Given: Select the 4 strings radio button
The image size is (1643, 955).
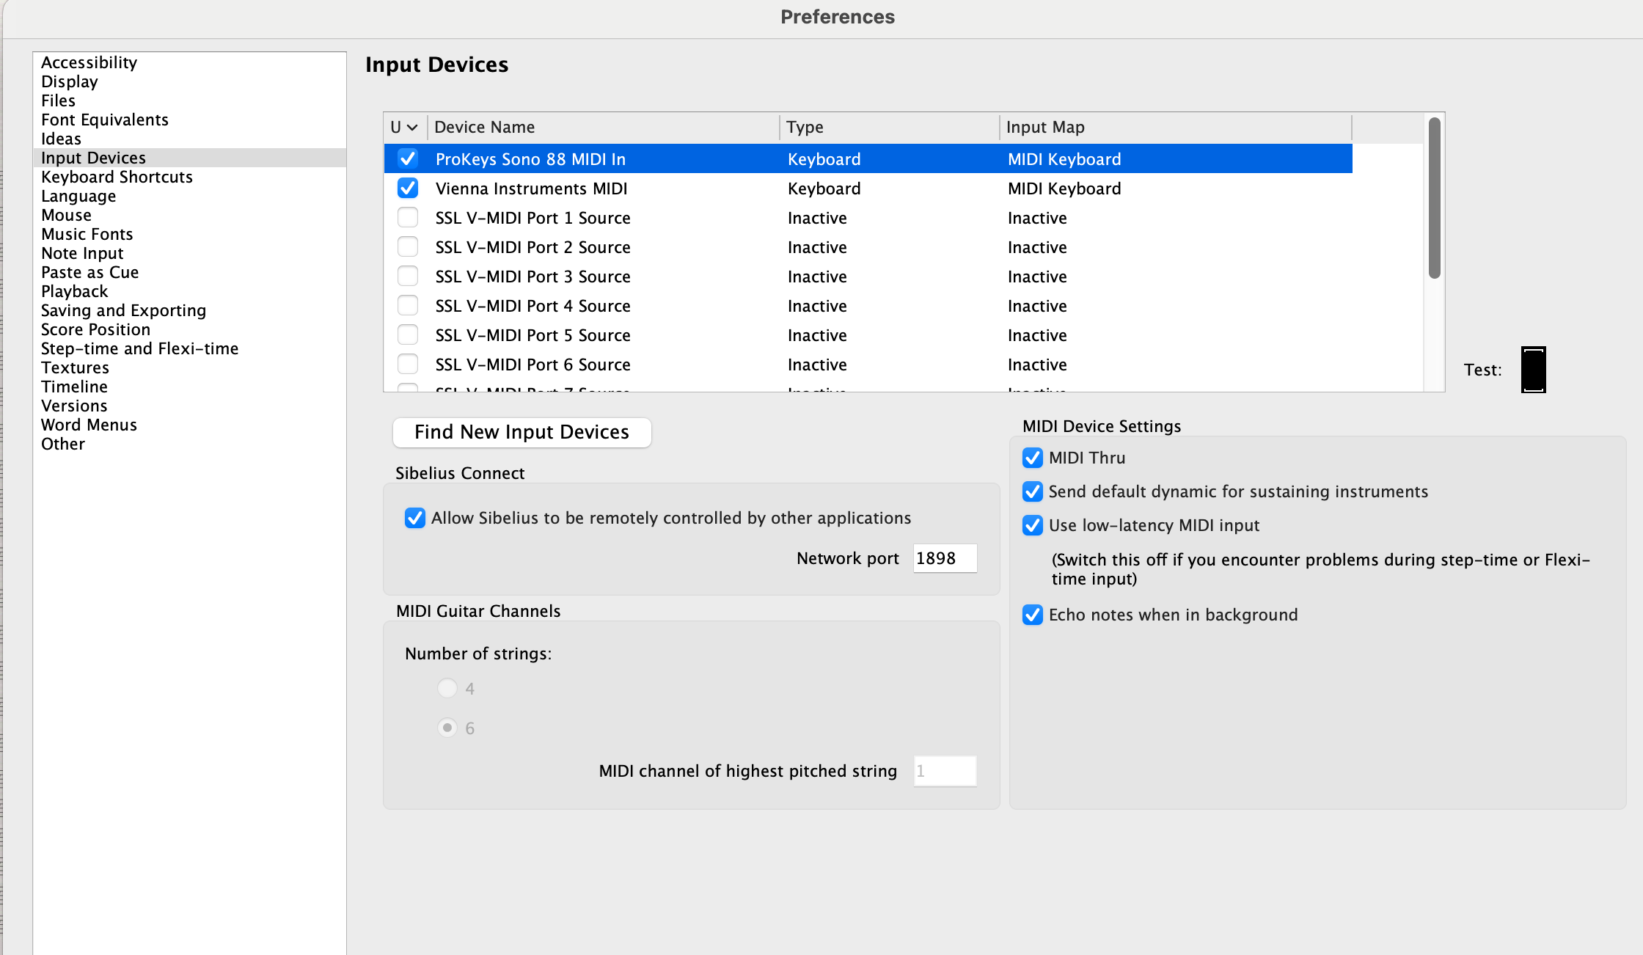Looking at the screenshot, I should [x=447, y=688].
